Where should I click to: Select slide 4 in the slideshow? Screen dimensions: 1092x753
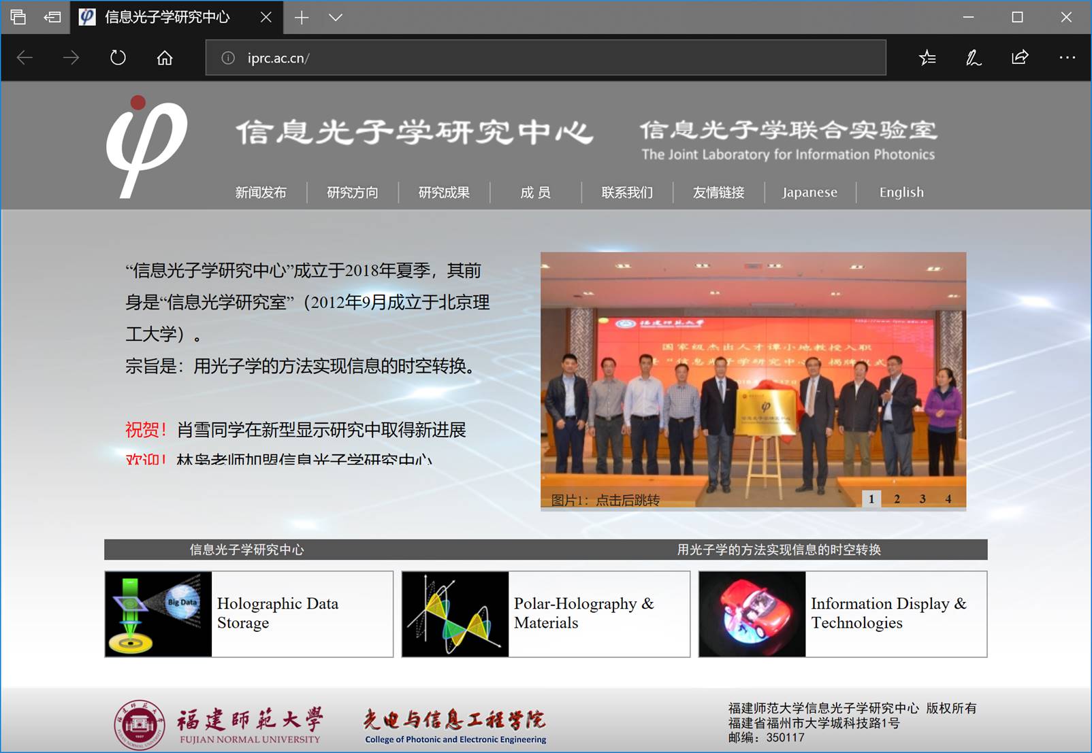pyautogui.click(x=948, y=499)
